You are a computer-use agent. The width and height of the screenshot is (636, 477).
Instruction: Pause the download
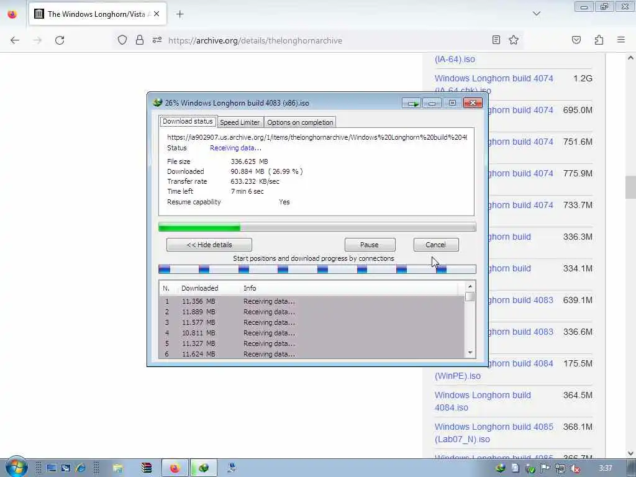pos(370,245)
